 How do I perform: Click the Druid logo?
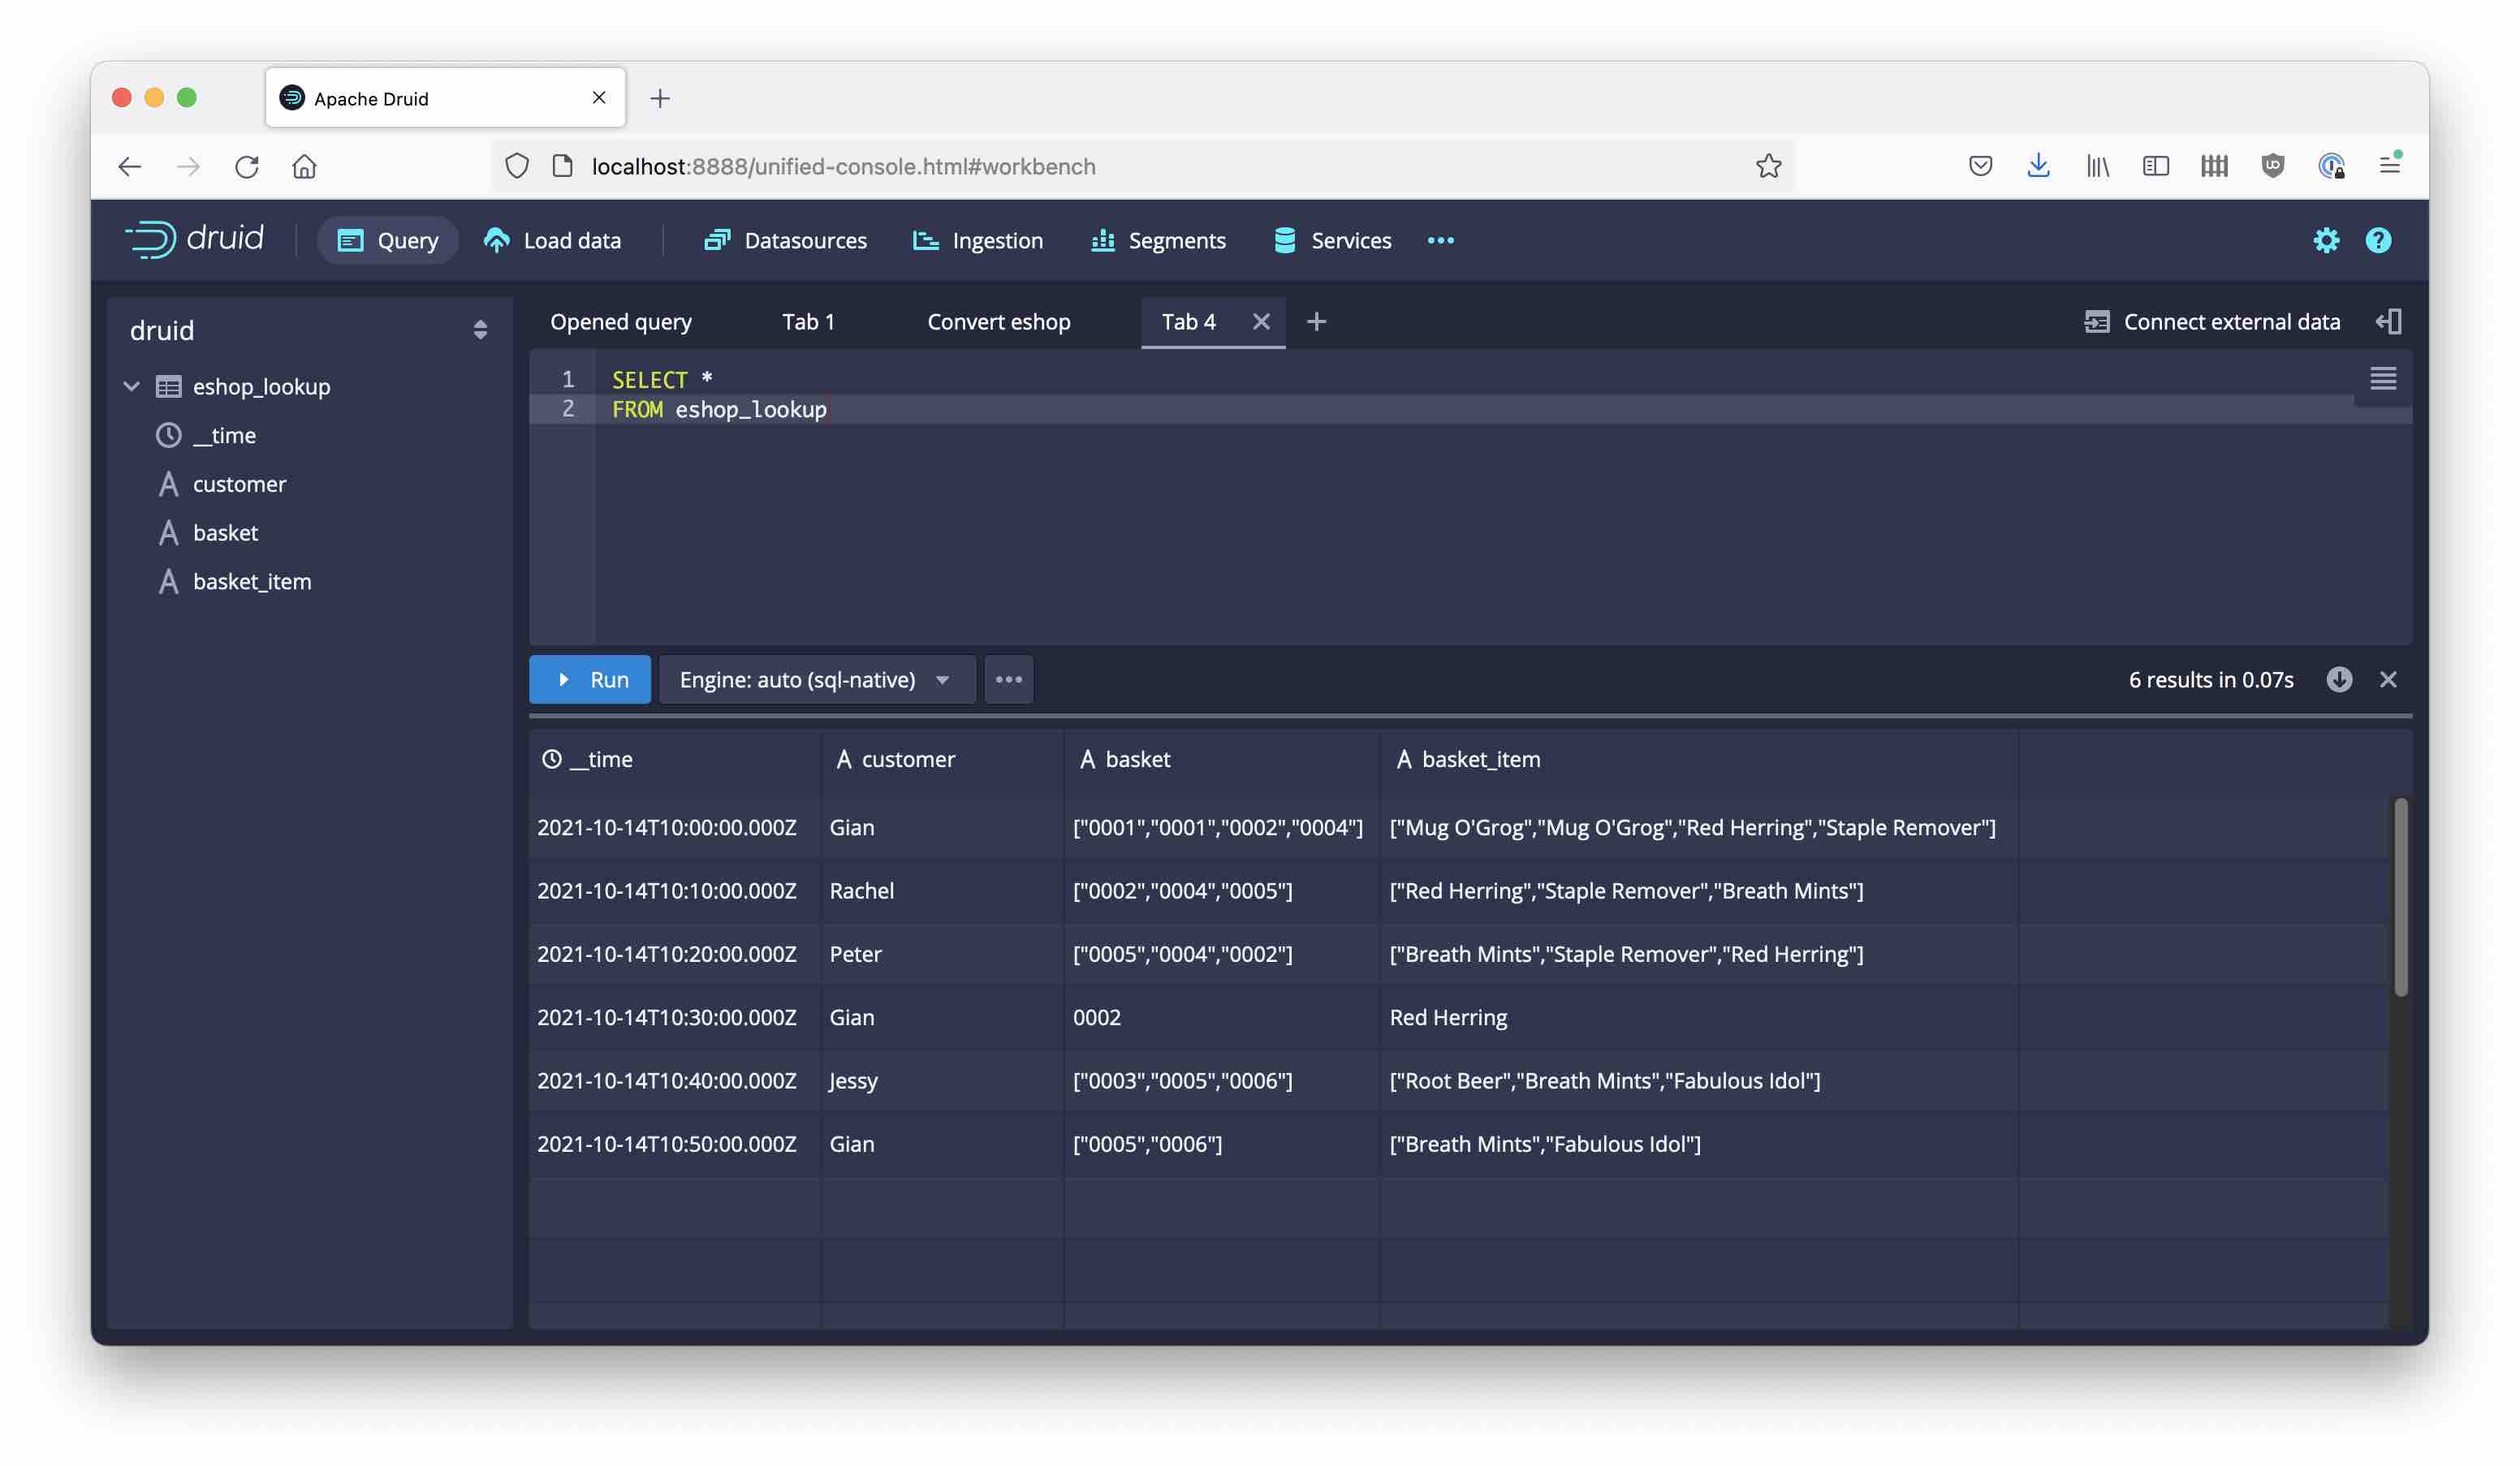(195, 239)
